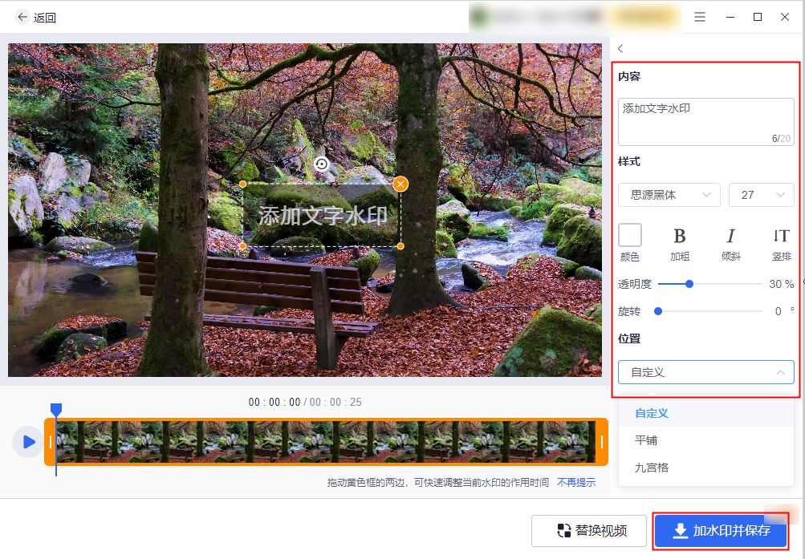
Task: Toggle vertical text (竖排) layout
Action: coord(782,244)
